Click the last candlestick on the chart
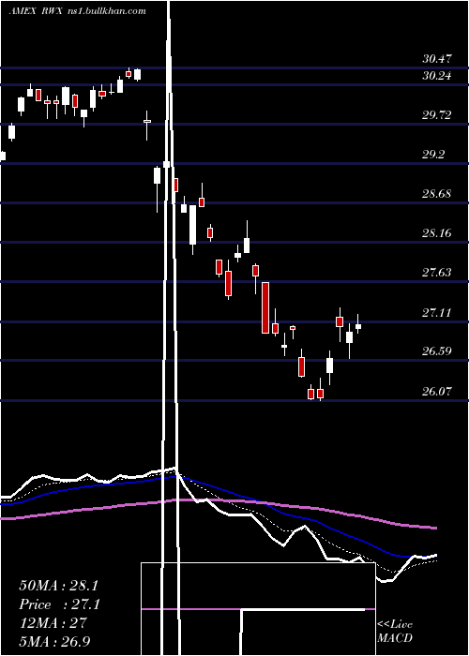The width and height of the screenshot is (469, 656). [358, 326]
